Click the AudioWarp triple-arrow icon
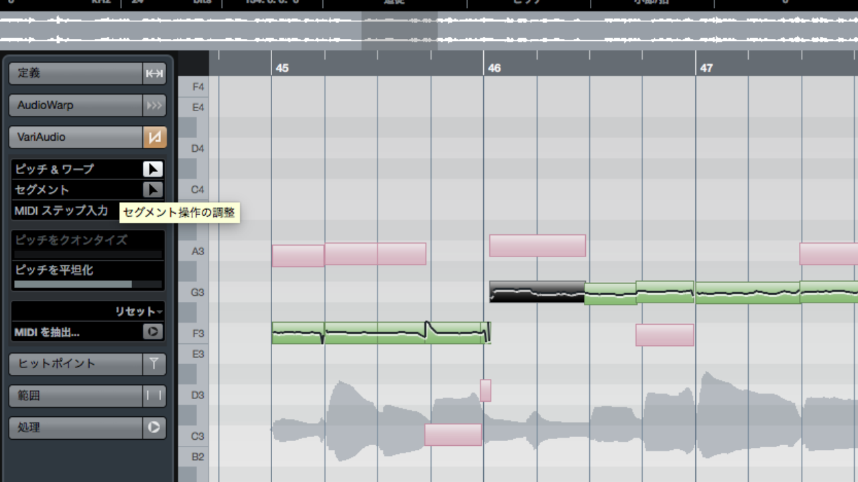 coord(154,105)
